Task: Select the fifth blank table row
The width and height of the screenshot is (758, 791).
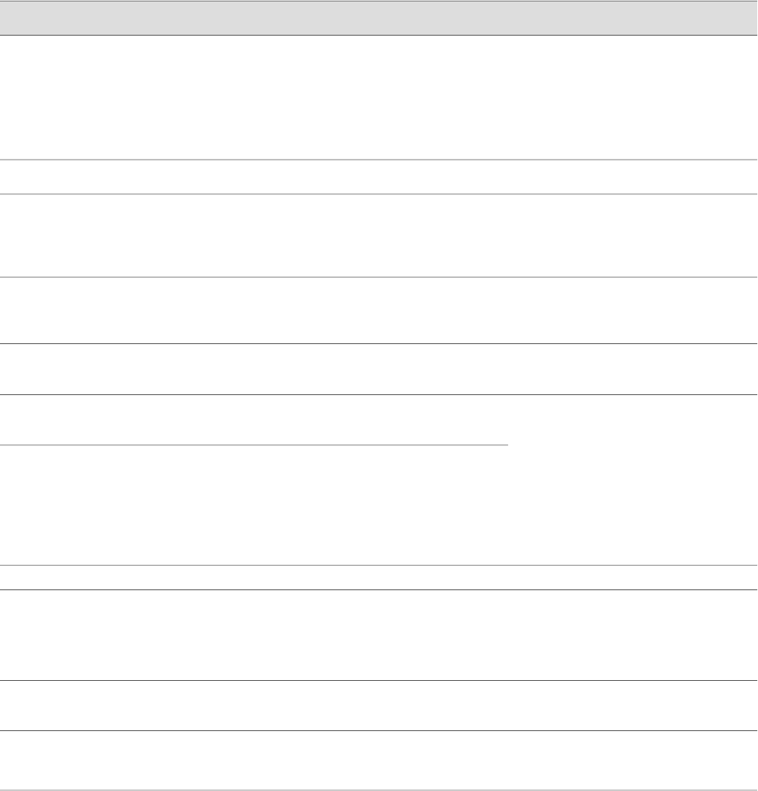Action: point(379,369)
